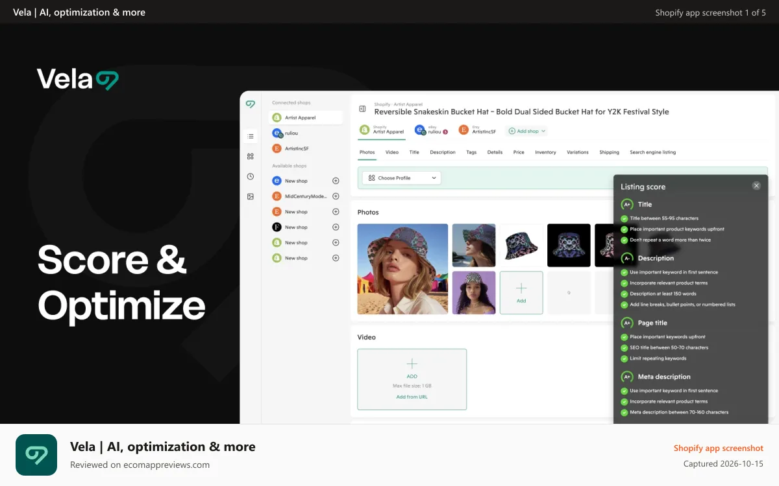The height and width of the screenshot is (486, 779).
Task: Click 'Meta description between 70-160 characters' text
Action: tap(679, 412)
